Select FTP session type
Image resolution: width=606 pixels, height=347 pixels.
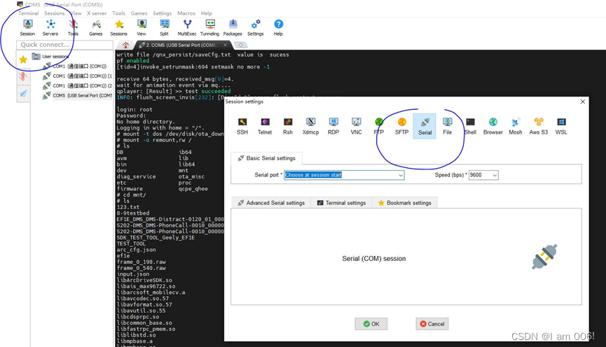[x=379, y=126]
